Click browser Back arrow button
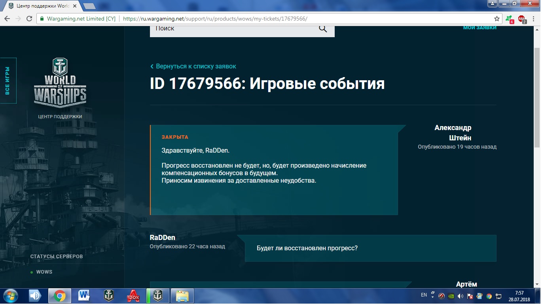Screen dimensions: 542x306 pyautogui.click(x=7, y=19)
